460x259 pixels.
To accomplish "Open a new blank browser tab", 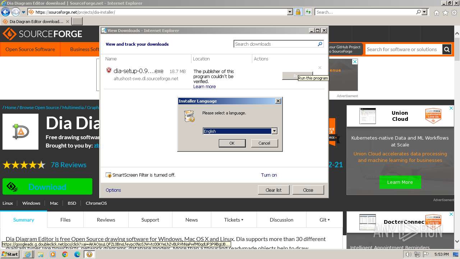I will [x=77, y=21].
